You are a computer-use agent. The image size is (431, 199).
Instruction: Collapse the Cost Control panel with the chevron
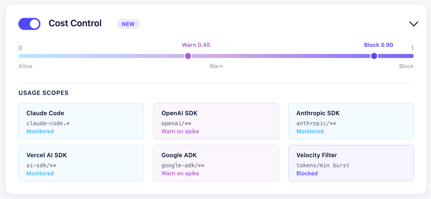coord(413,24)
